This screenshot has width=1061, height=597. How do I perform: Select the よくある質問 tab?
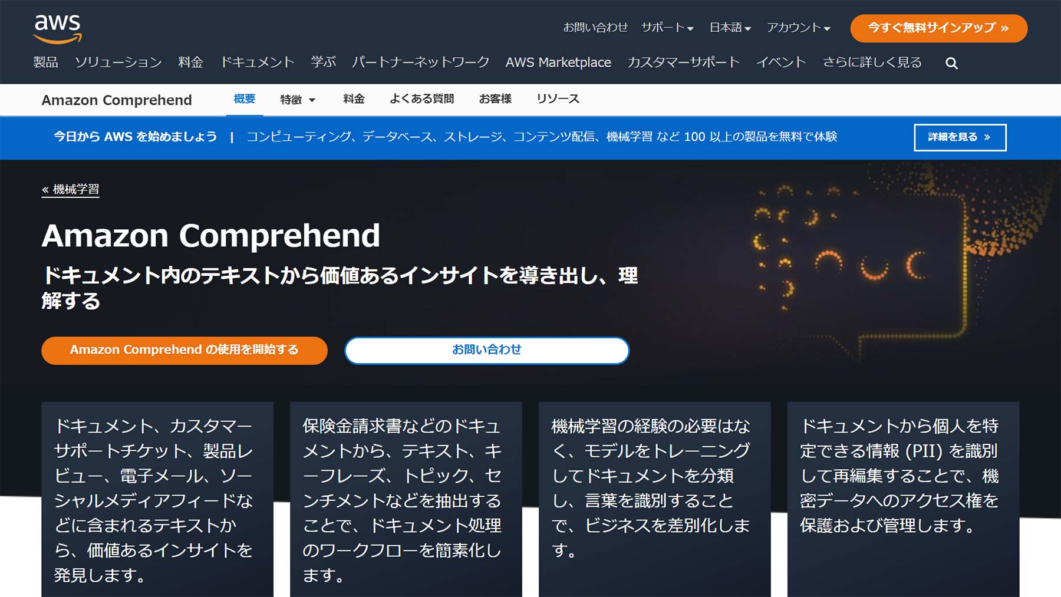click(x=421, y=99)
